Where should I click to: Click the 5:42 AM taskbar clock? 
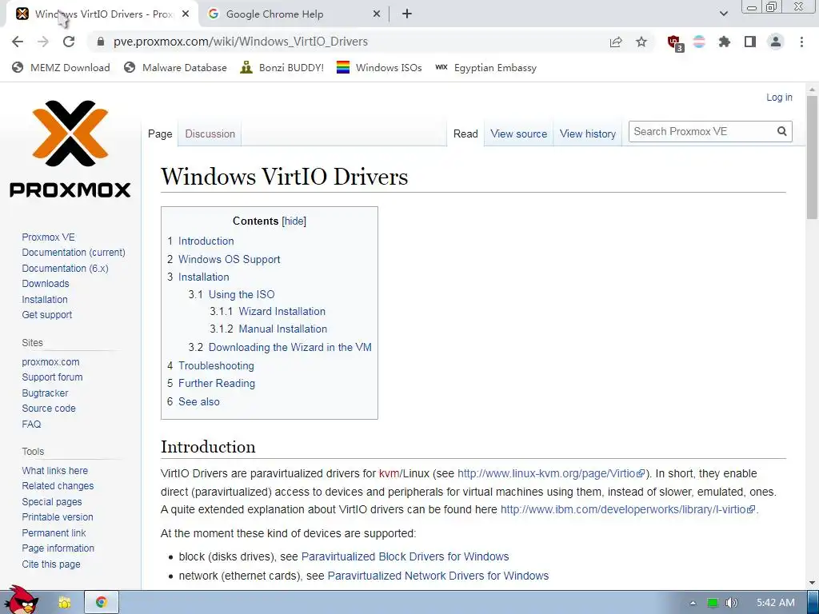pos(776,603)
